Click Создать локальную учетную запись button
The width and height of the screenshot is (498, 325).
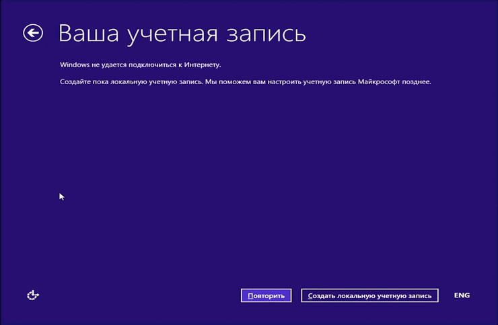pyautogui.click(x=369, y=296)
